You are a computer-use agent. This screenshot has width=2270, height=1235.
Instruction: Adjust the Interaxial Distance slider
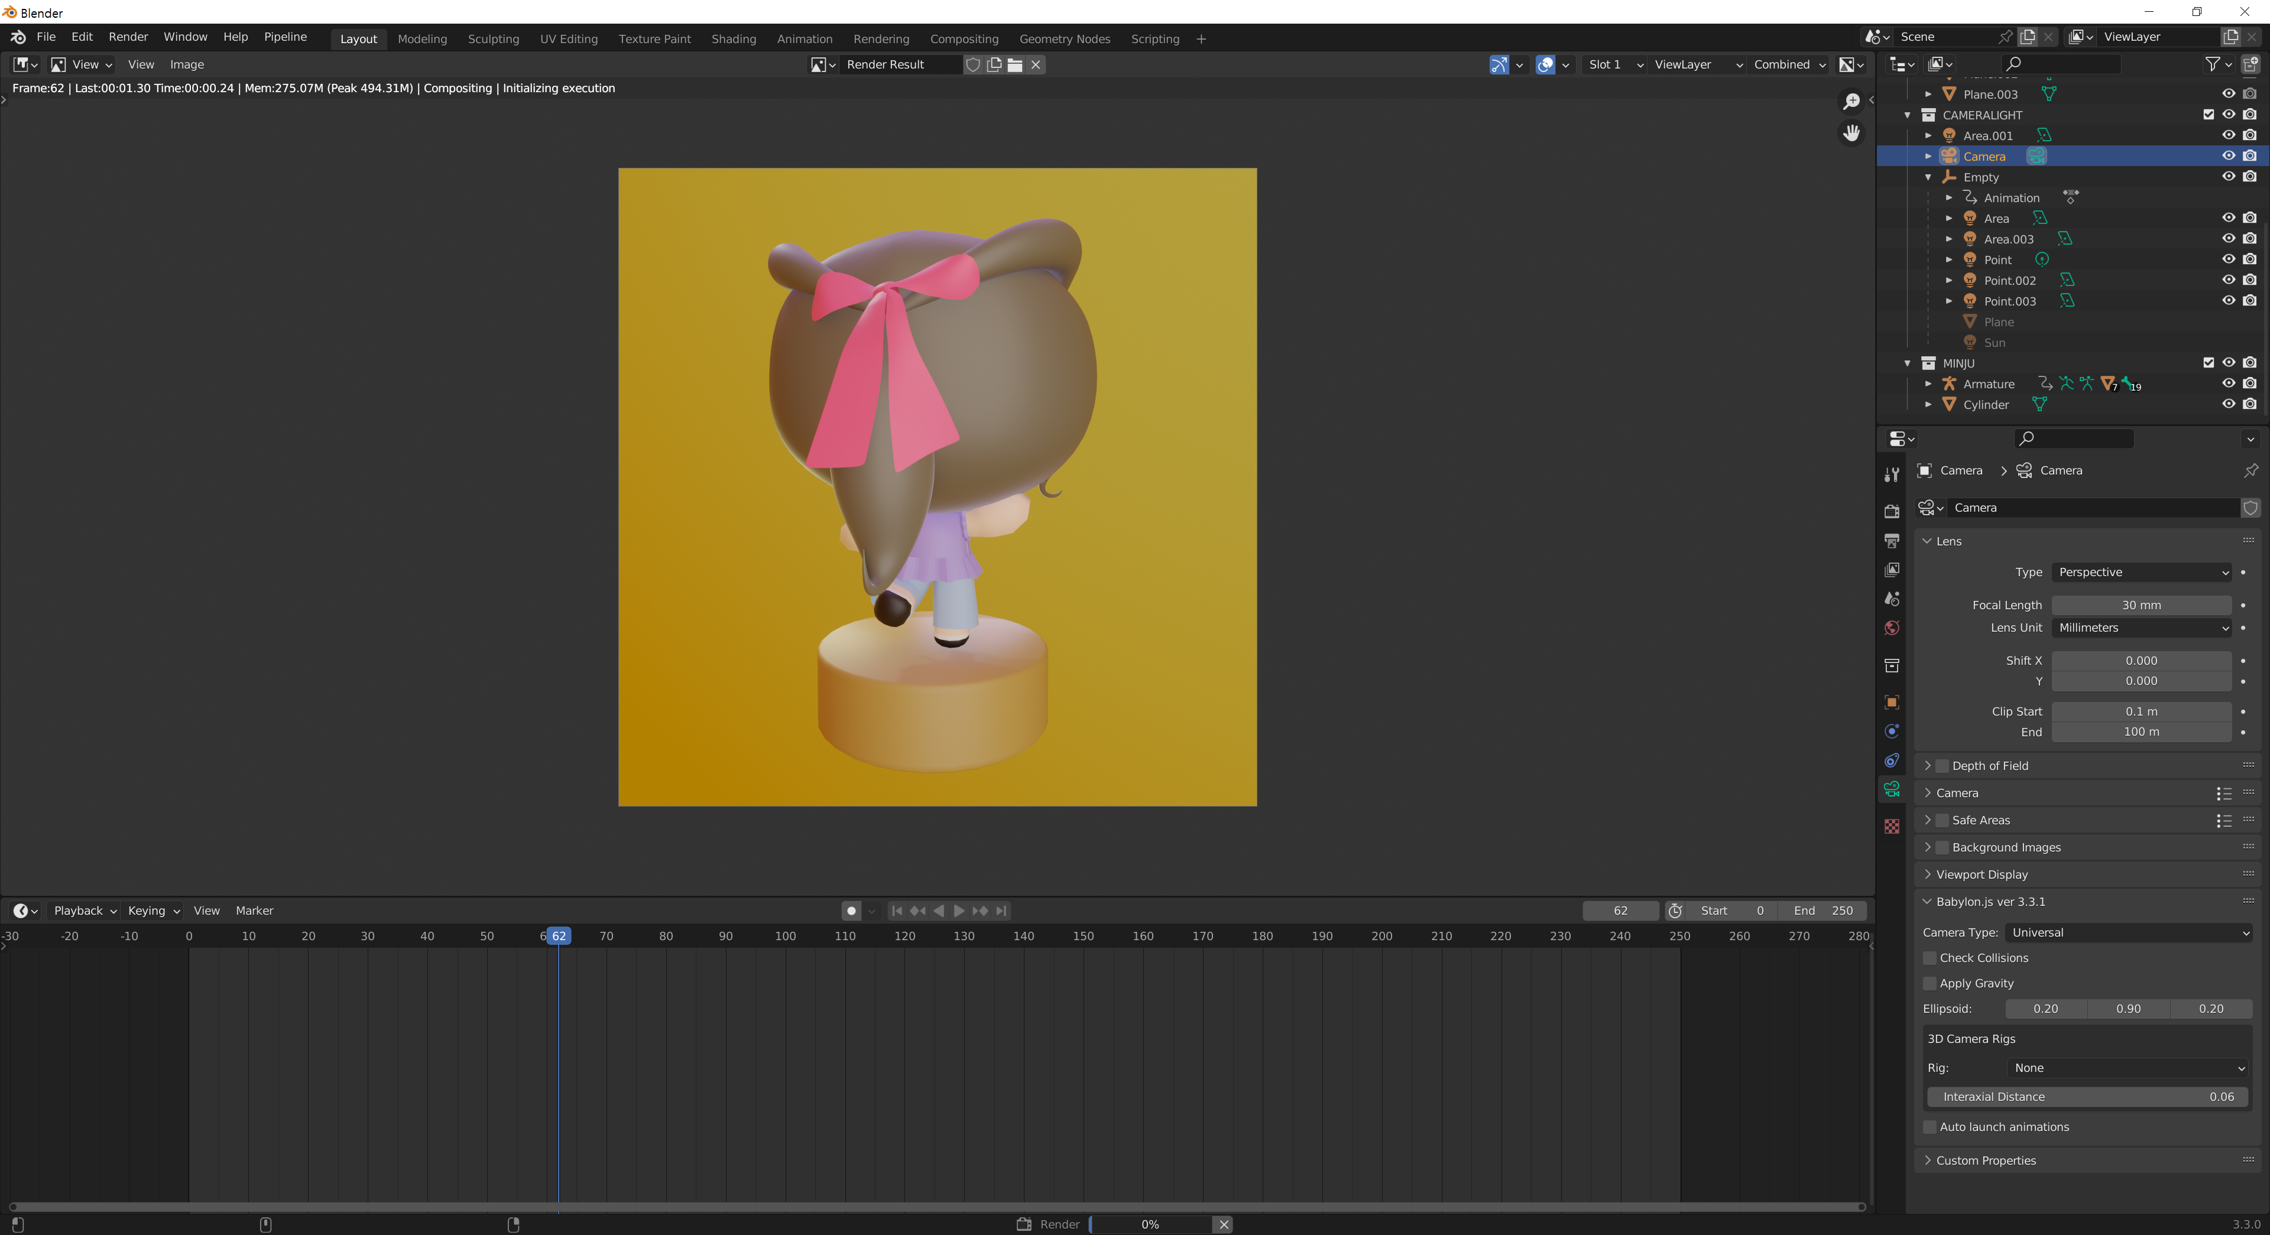coord(2087,1097)
